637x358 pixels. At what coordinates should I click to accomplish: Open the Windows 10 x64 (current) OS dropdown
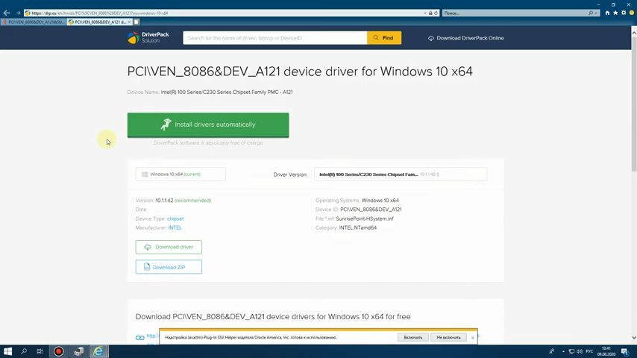coord(181,175)
